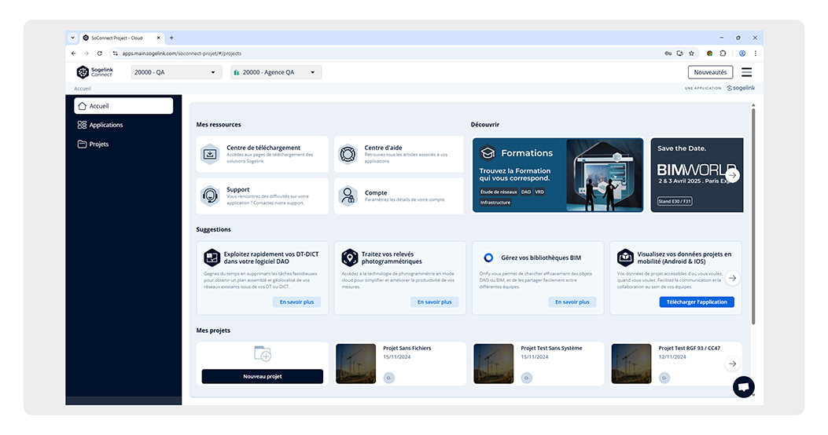The height and width of the screenshot is (435, 828).
Task: Expand the 20000 - Agence QA dropdown
Action: tap(276, 72)
